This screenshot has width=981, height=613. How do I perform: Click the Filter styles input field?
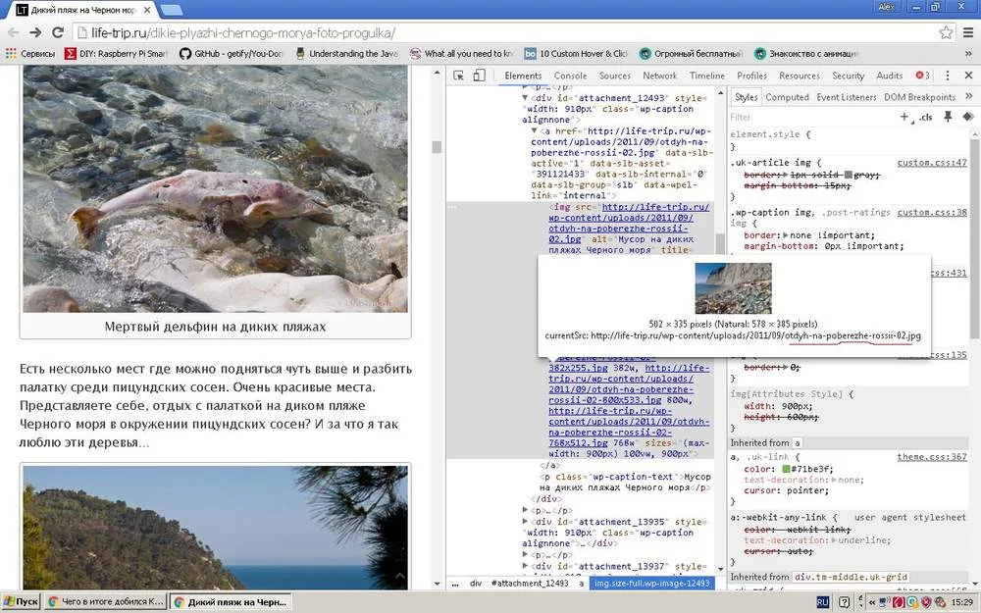tap(809, 117)
